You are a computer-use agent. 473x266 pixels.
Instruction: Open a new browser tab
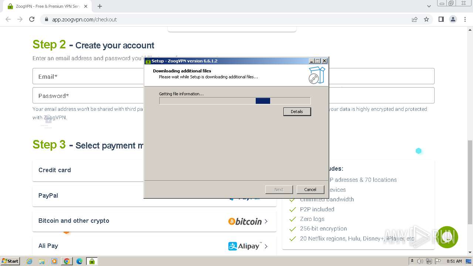coord(99,6)
